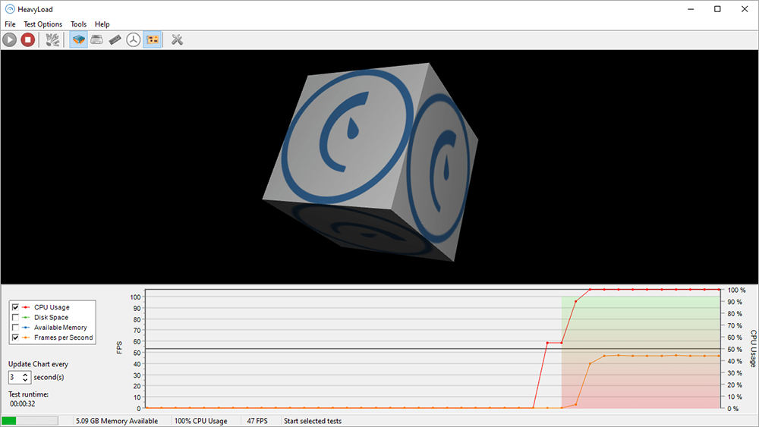Open the Test Options menu
Viewport: 759px width, 427px height.
[43, 24]
